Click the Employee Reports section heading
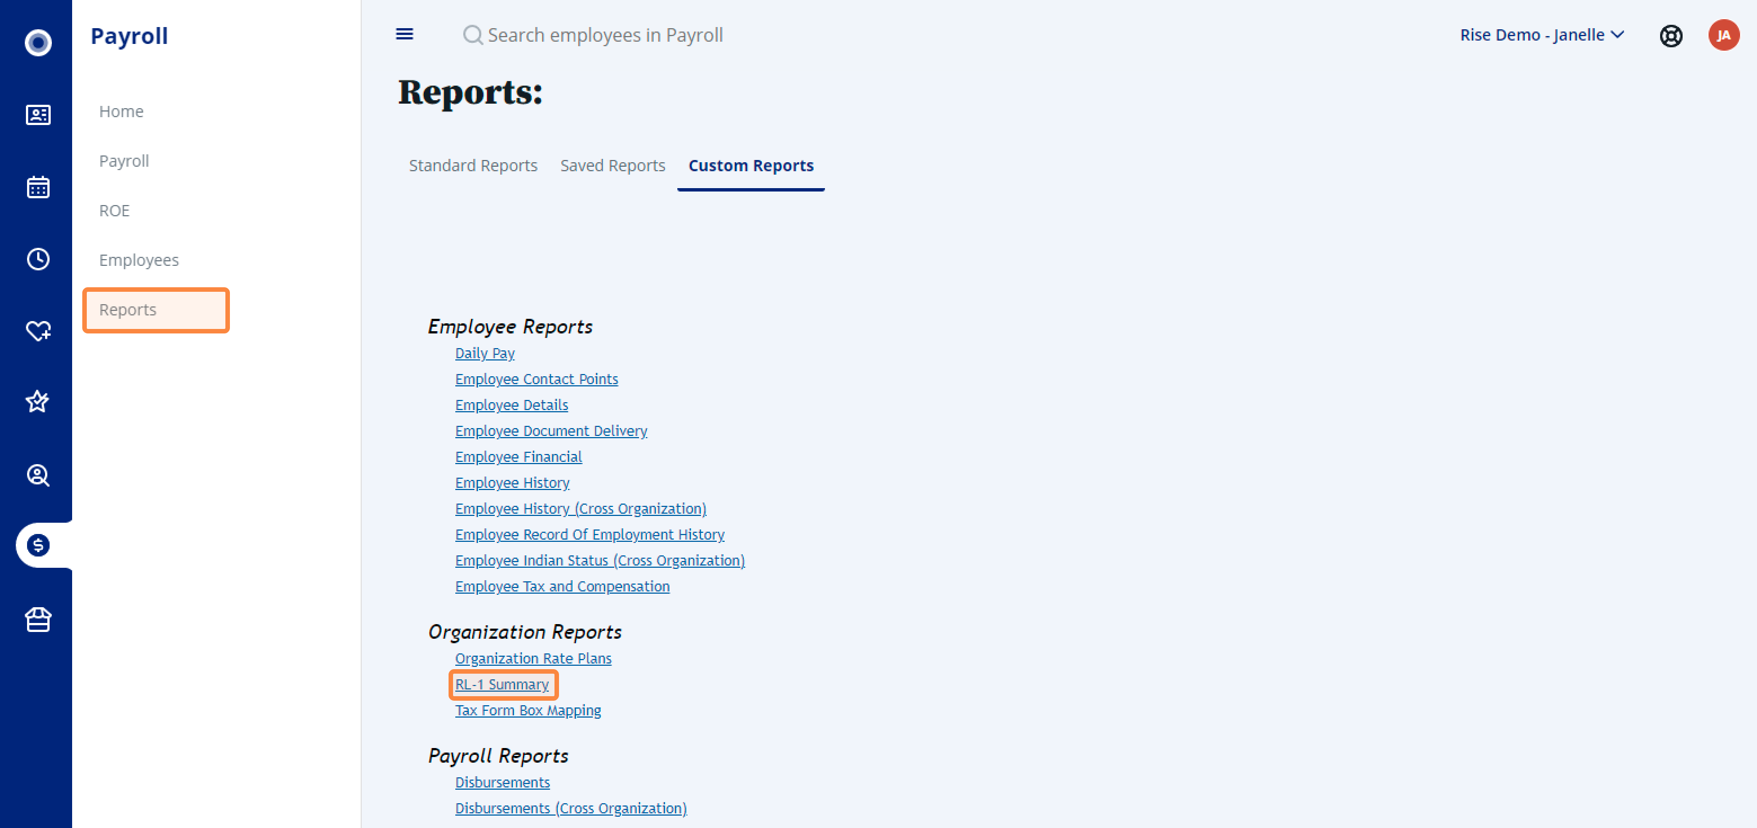Image resolution: width=1757 pixels, height=828 pixels. coord(509,327)
